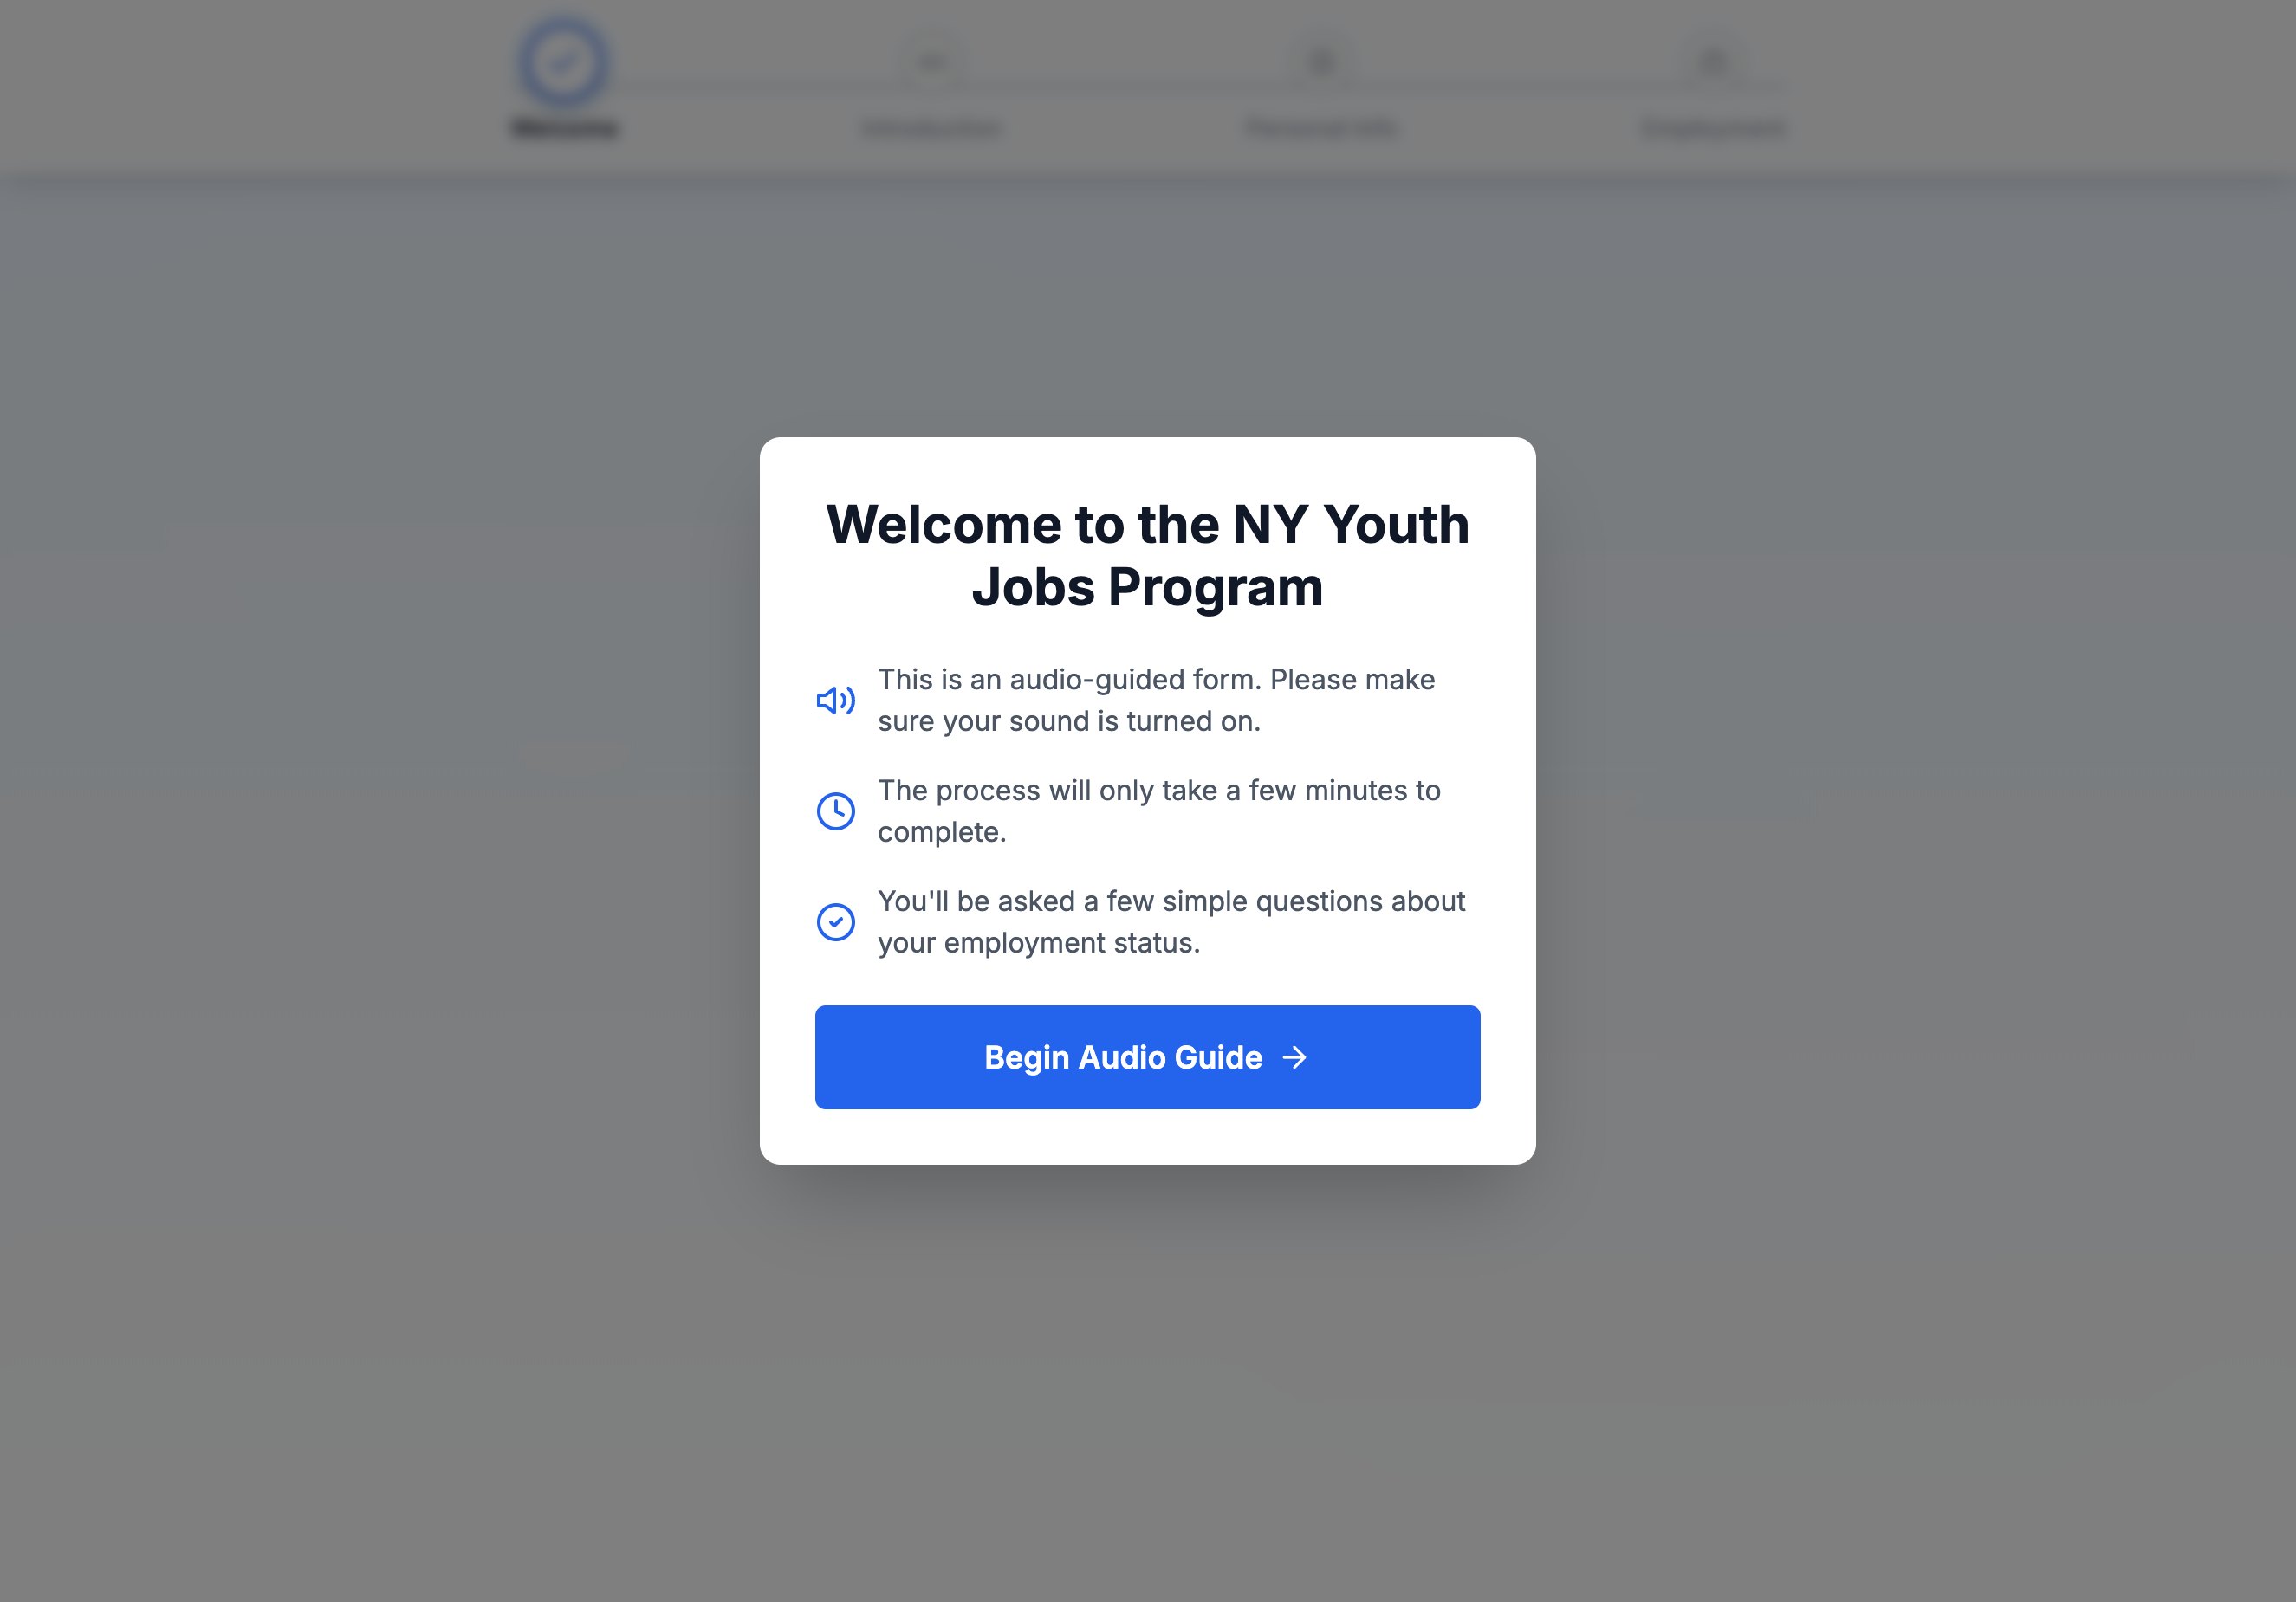Click the employment status questions text
The width and height of the screenshot is (2296, 1602).
[x=1170, y=921]
